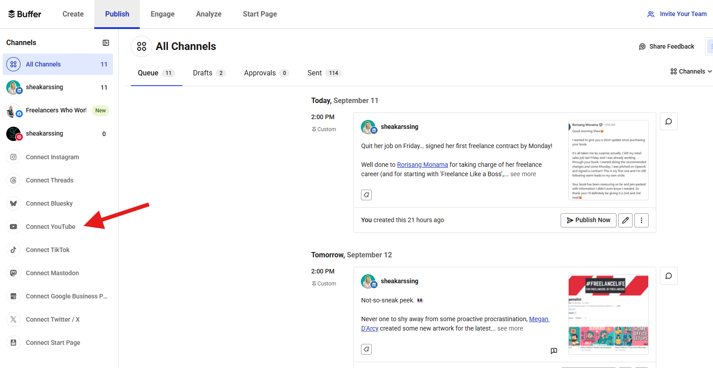This screenshot has height=368, width=713.
Task: Click the sheakarssing Pinterest avatar in sidebar
Action: [13, 134]
